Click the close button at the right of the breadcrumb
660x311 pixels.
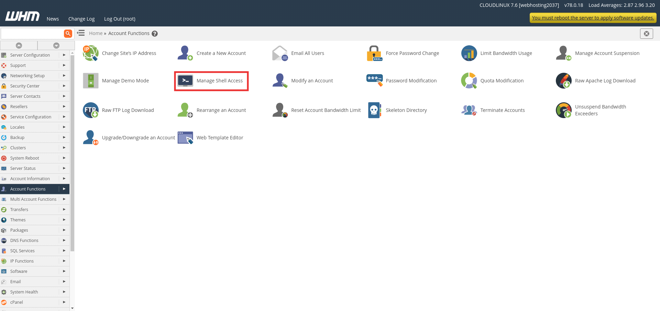[647, 33]
